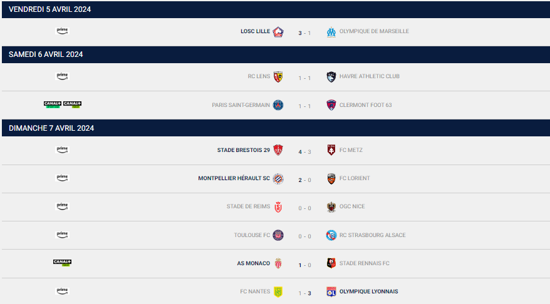
Task: Click the FC Metz club crest
Action: click(x=331, y=150)
